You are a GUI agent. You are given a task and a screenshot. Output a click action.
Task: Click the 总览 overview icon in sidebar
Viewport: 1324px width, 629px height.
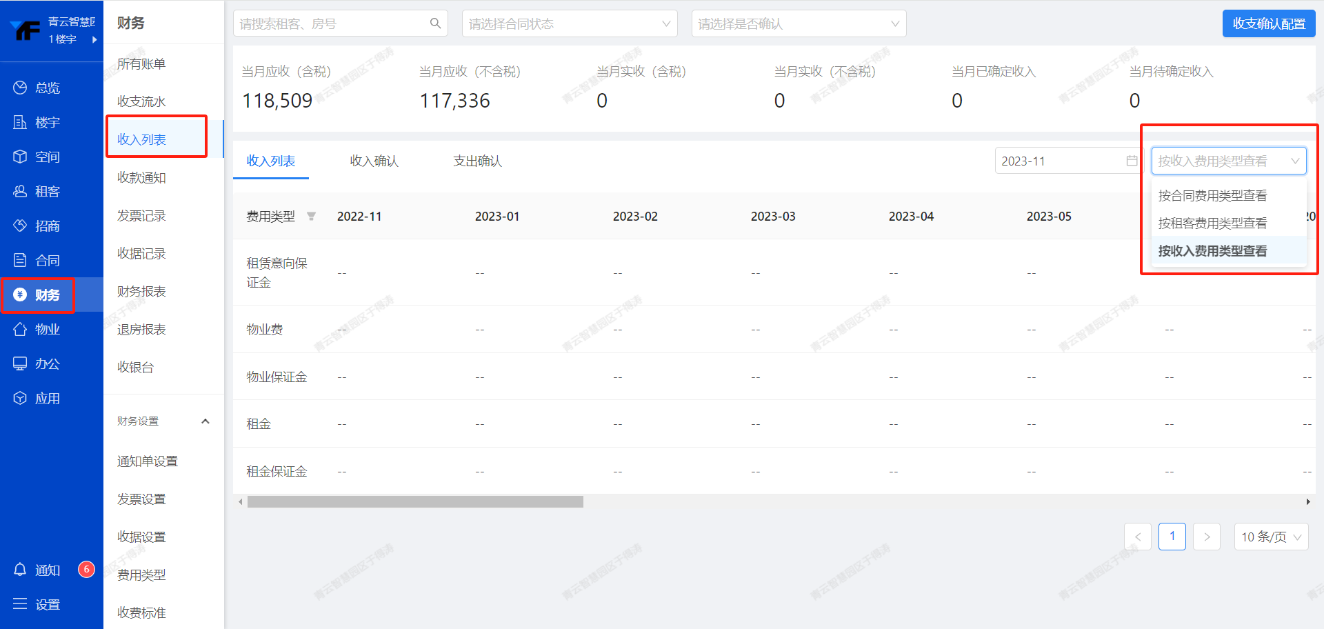click(x=20, y=88)
